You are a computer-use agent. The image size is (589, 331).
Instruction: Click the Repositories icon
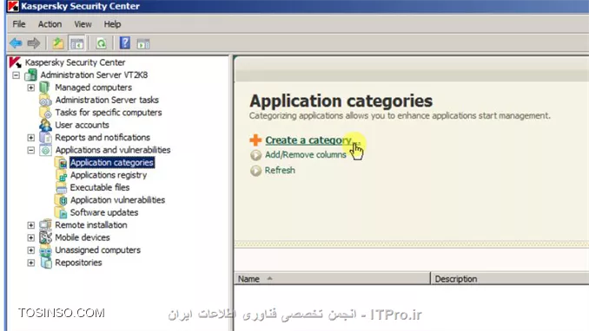click(45, 263)
